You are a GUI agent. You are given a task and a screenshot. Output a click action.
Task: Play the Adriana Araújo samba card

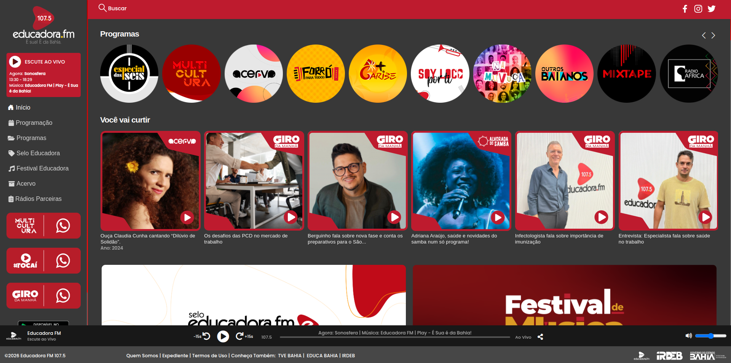point(498,217)
